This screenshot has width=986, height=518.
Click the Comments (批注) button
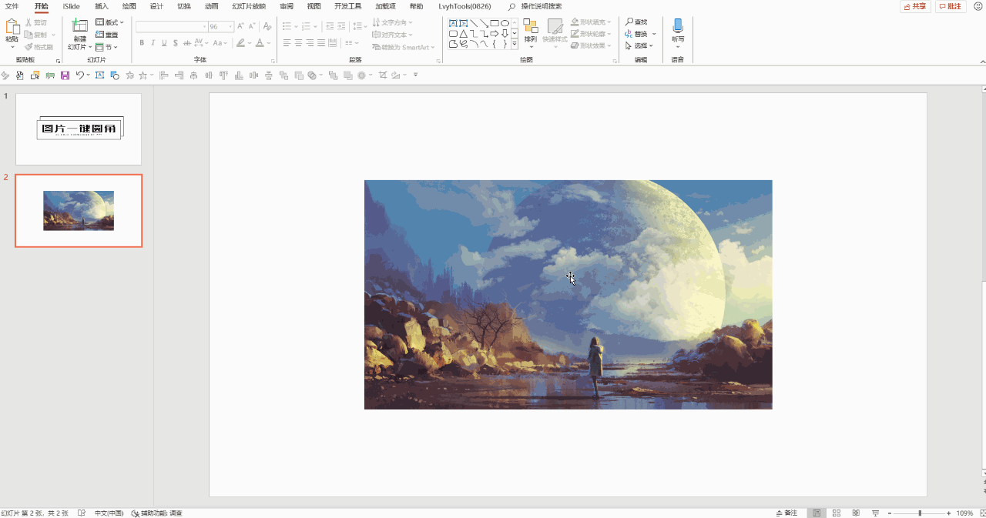[x=951, y=6]
